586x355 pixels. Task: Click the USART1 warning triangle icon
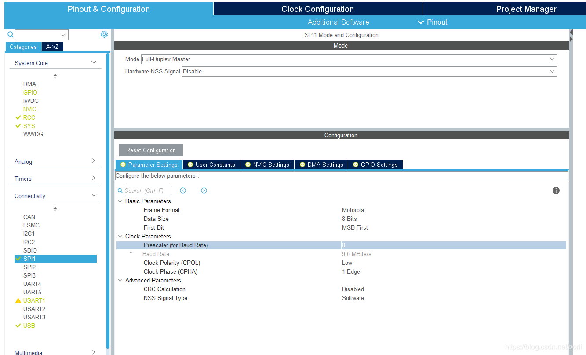pyautogui.click(x=18, y=301)
